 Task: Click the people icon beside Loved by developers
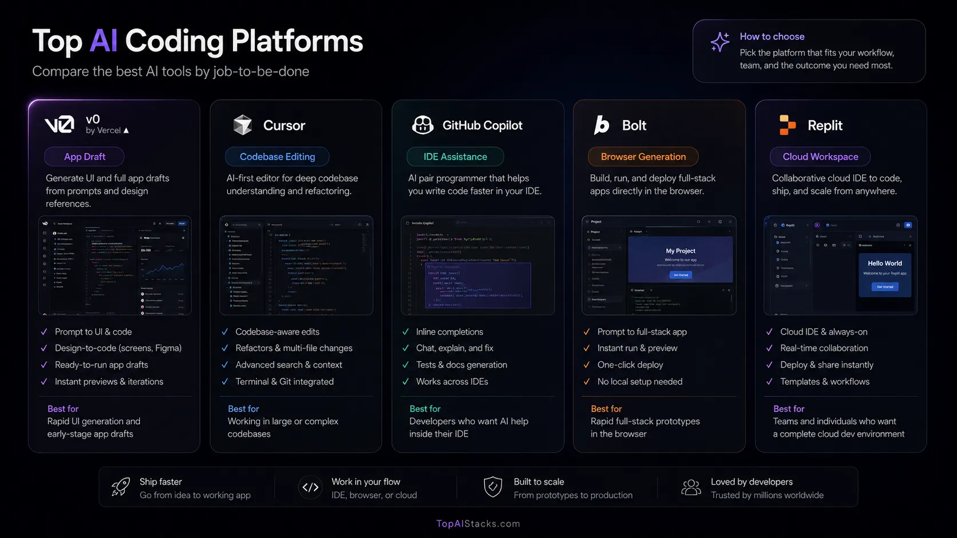point(691,487)
